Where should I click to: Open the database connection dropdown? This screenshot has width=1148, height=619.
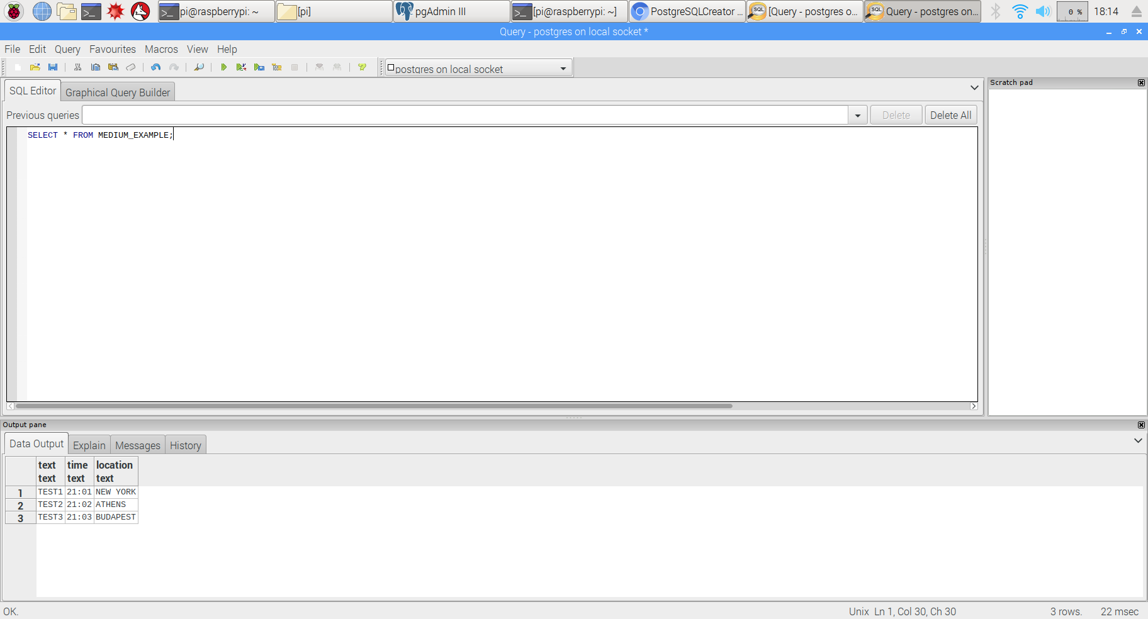(562, 69)
